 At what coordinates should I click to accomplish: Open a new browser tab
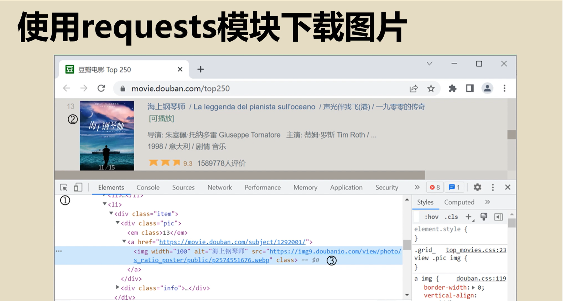(x=200, y=69)
